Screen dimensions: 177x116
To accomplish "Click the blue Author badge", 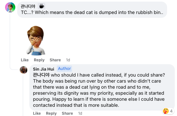I will click(x=64, y=69).
